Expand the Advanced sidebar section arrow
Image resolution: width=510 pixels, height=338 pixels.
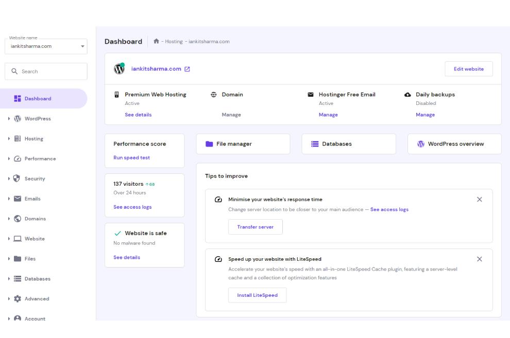click(x=9, y=299)
